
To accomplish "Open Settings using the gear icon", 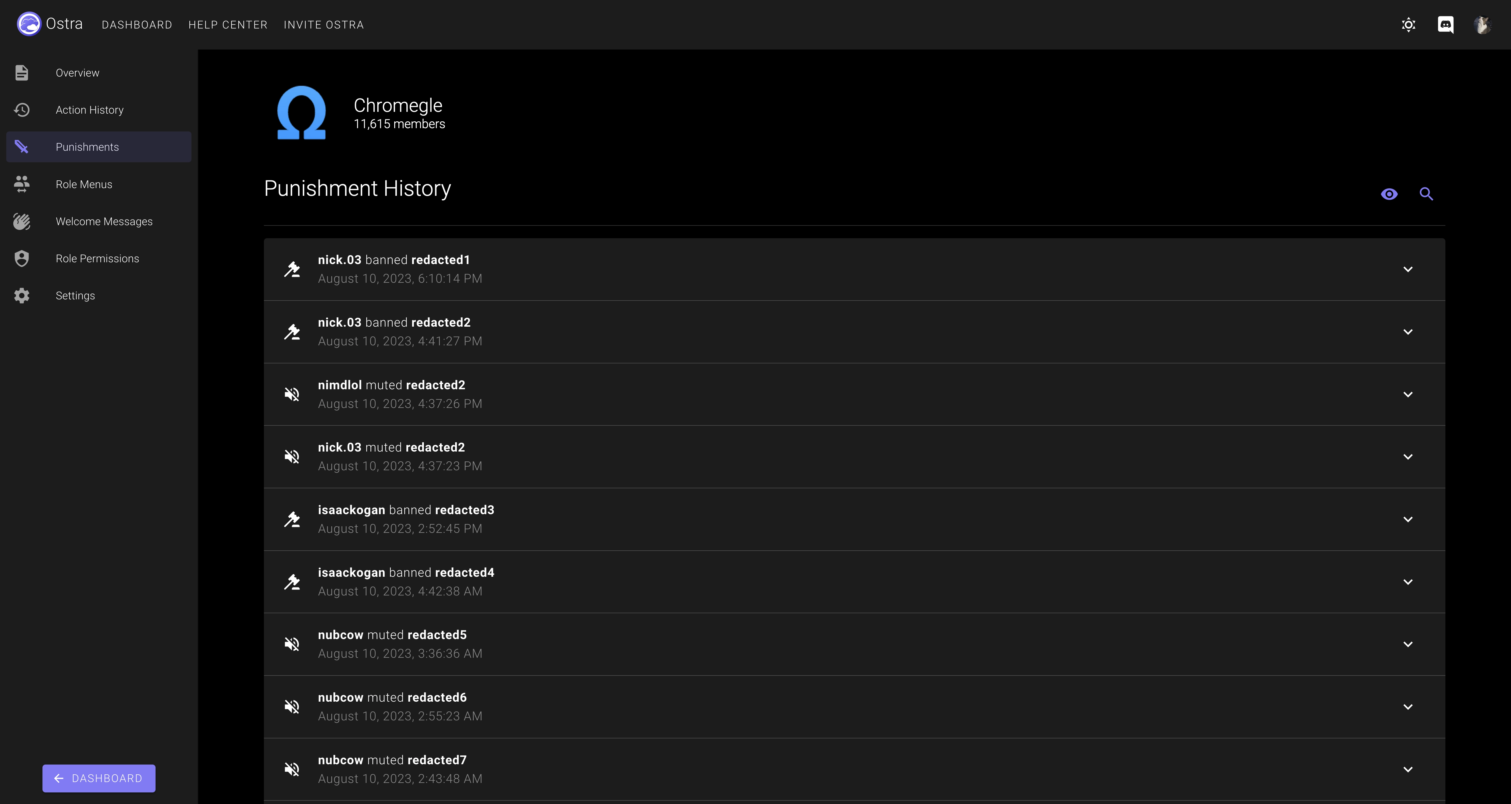I will [x=22, y=295].
